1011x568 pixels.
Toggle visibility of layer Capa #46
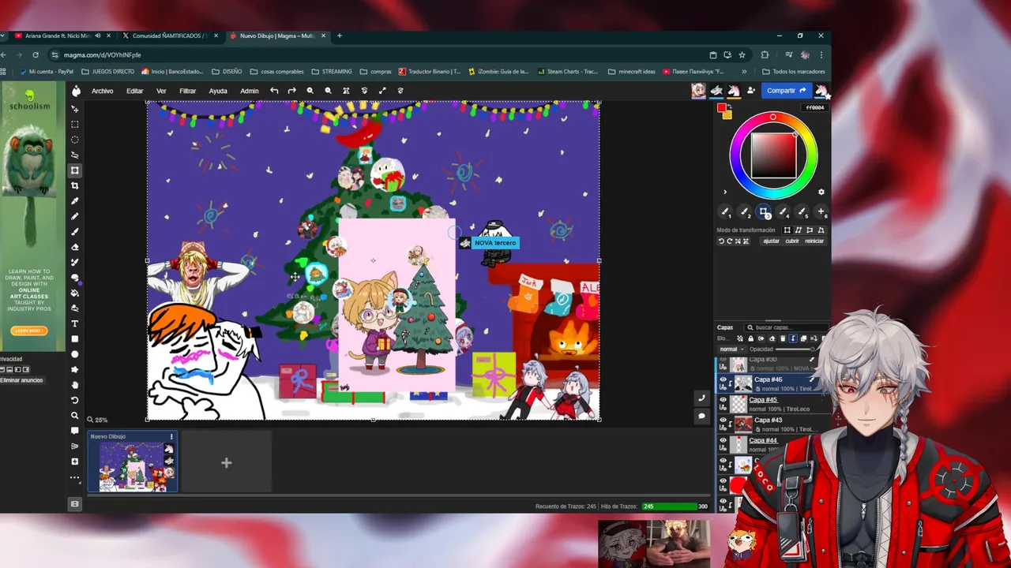click(x=723, y=379)
